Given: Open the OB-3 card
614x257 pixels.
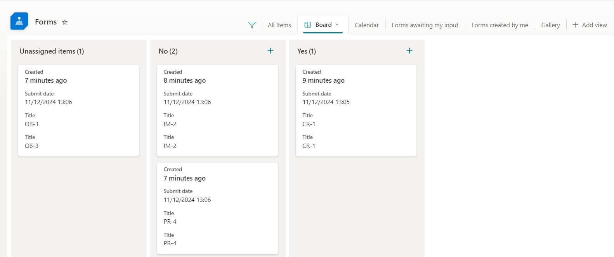Looking at the screenshot, I should [78, 111].
